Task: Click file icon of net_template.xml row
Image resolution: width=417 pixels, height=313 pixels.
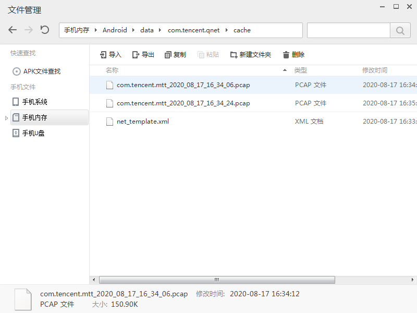Action: coord(109,122)
